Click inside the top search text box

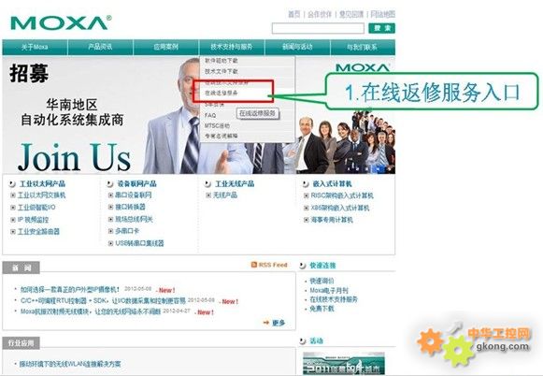[318, 28]
